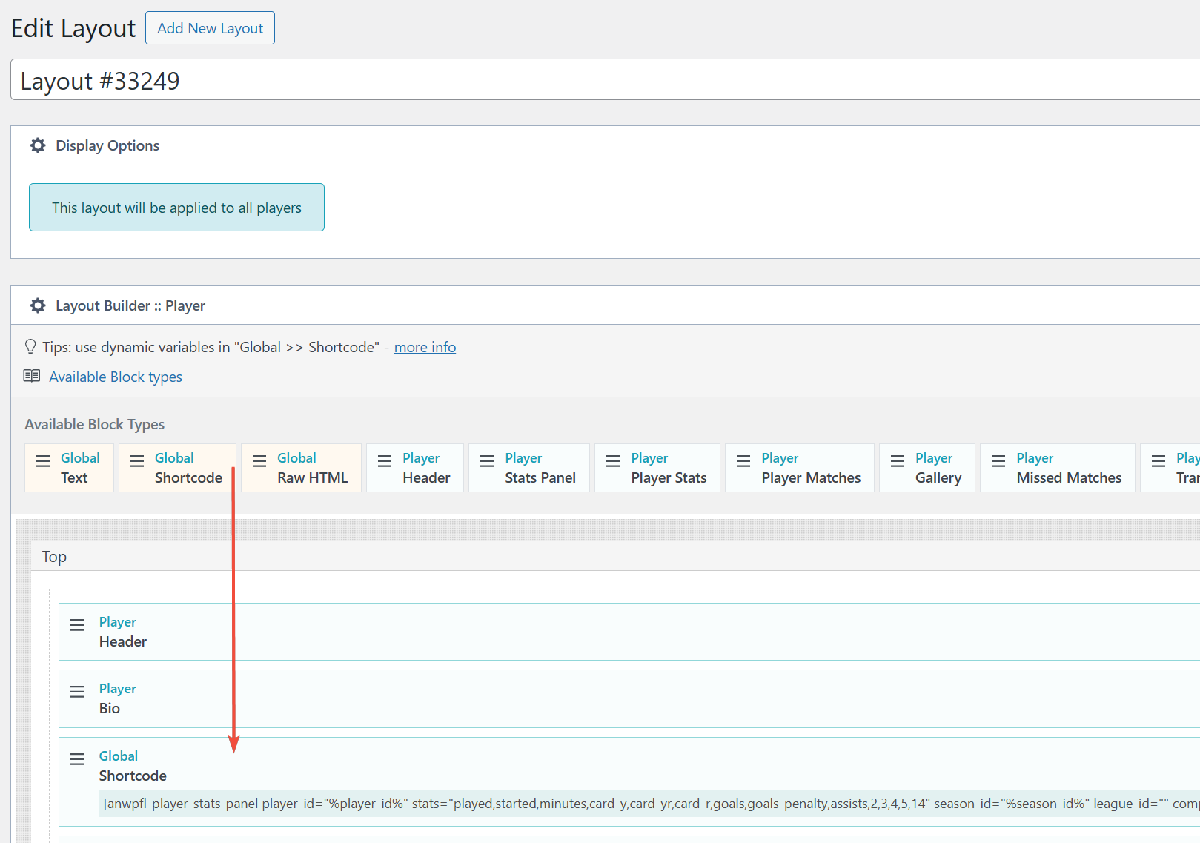Click the Display Options panel title
The height and width of the screenshot is (843, 1200).
click(x=107, y=145)
